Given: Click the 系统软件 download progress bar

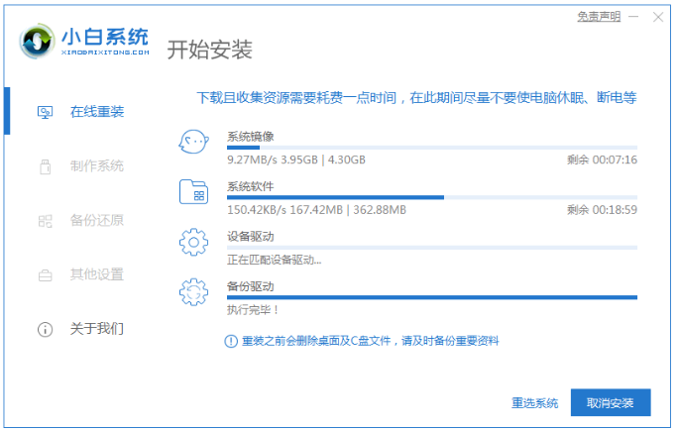Looking at the screenshot, I should [431, 197].
